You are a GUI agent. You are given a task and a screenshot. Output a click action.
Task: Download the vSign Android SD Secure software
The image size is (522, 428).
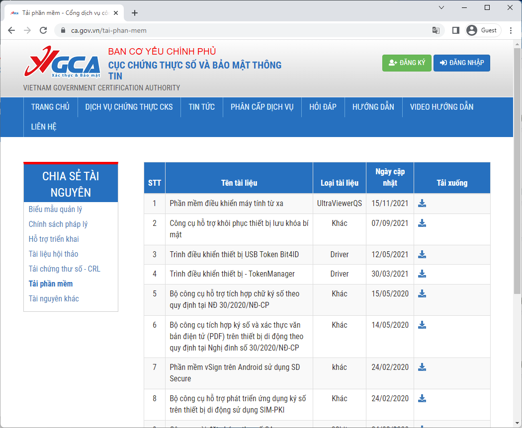[422, 367]
